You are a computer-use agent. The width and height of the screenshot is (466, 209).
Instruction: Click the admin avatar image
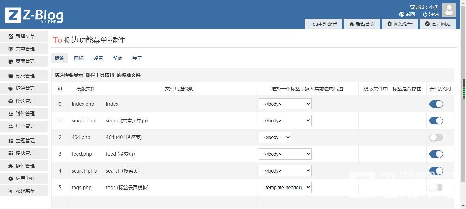(449, 10)
